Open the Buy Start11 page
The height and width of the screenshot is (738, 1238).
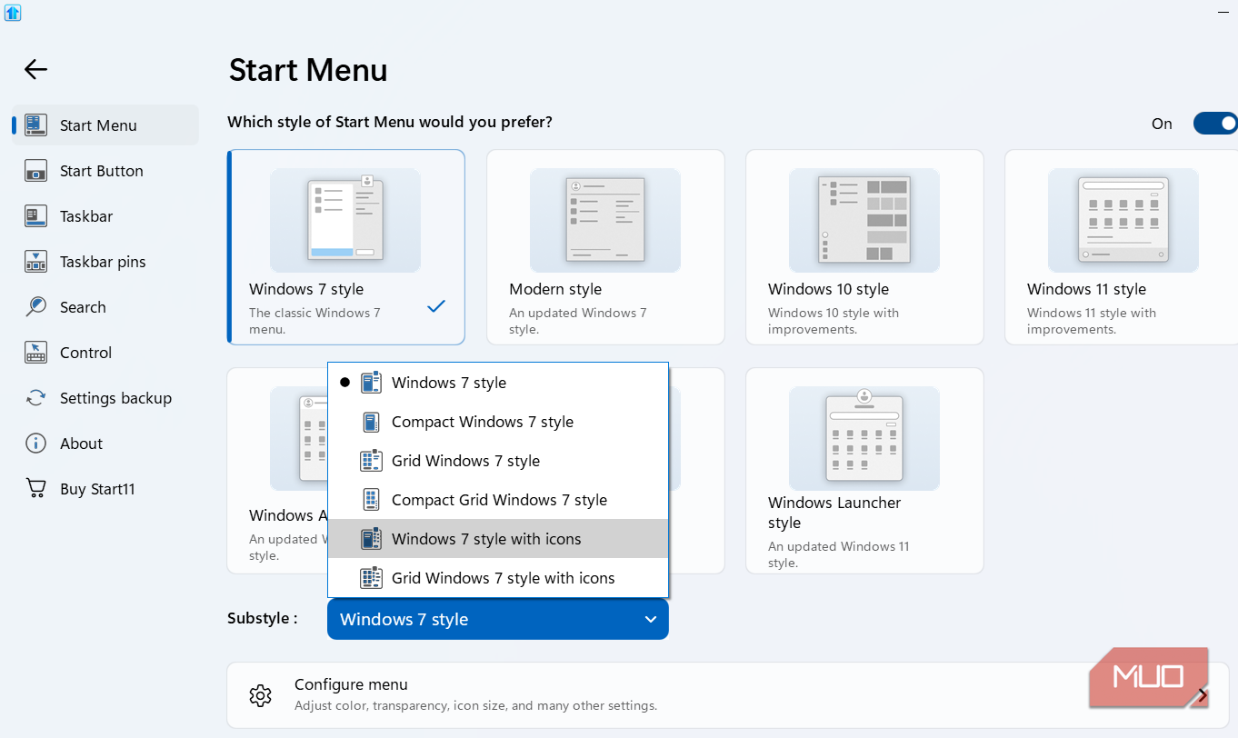coord(105,489)
